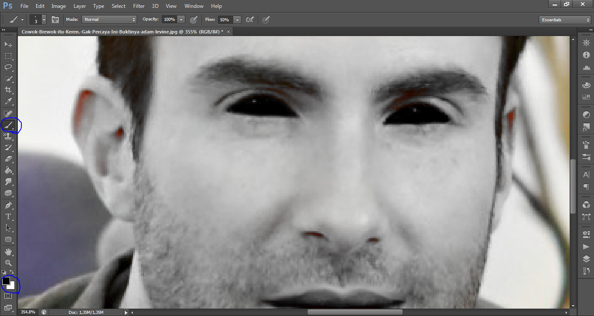
Task: Open the status bar info arrow menu
Action: (126, 312)
